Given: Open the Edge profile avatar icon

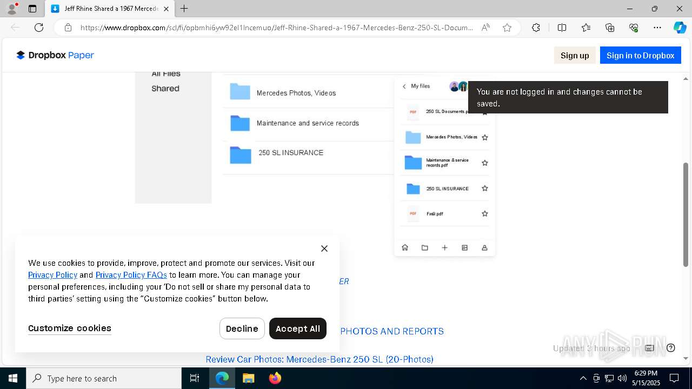Looking at the screenshot, I should point(11,9).
